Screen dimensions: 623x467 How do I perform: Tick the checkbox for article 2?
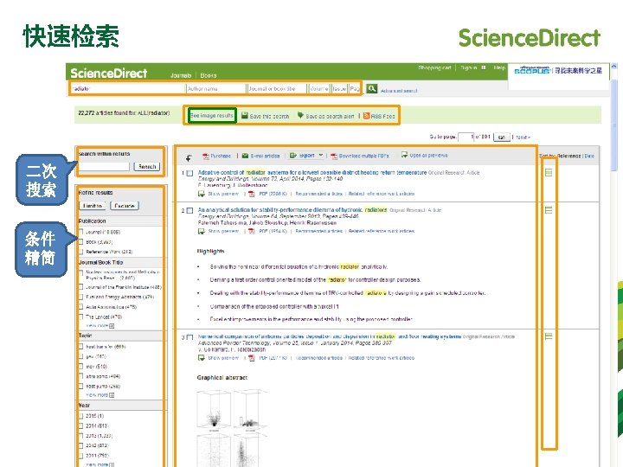pyautogui.click(x=189, y=210)
